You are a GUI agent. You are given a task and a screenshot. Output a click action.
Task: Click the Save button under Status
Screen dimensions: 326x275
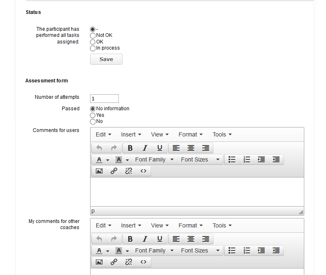click(x=106, y=59)
